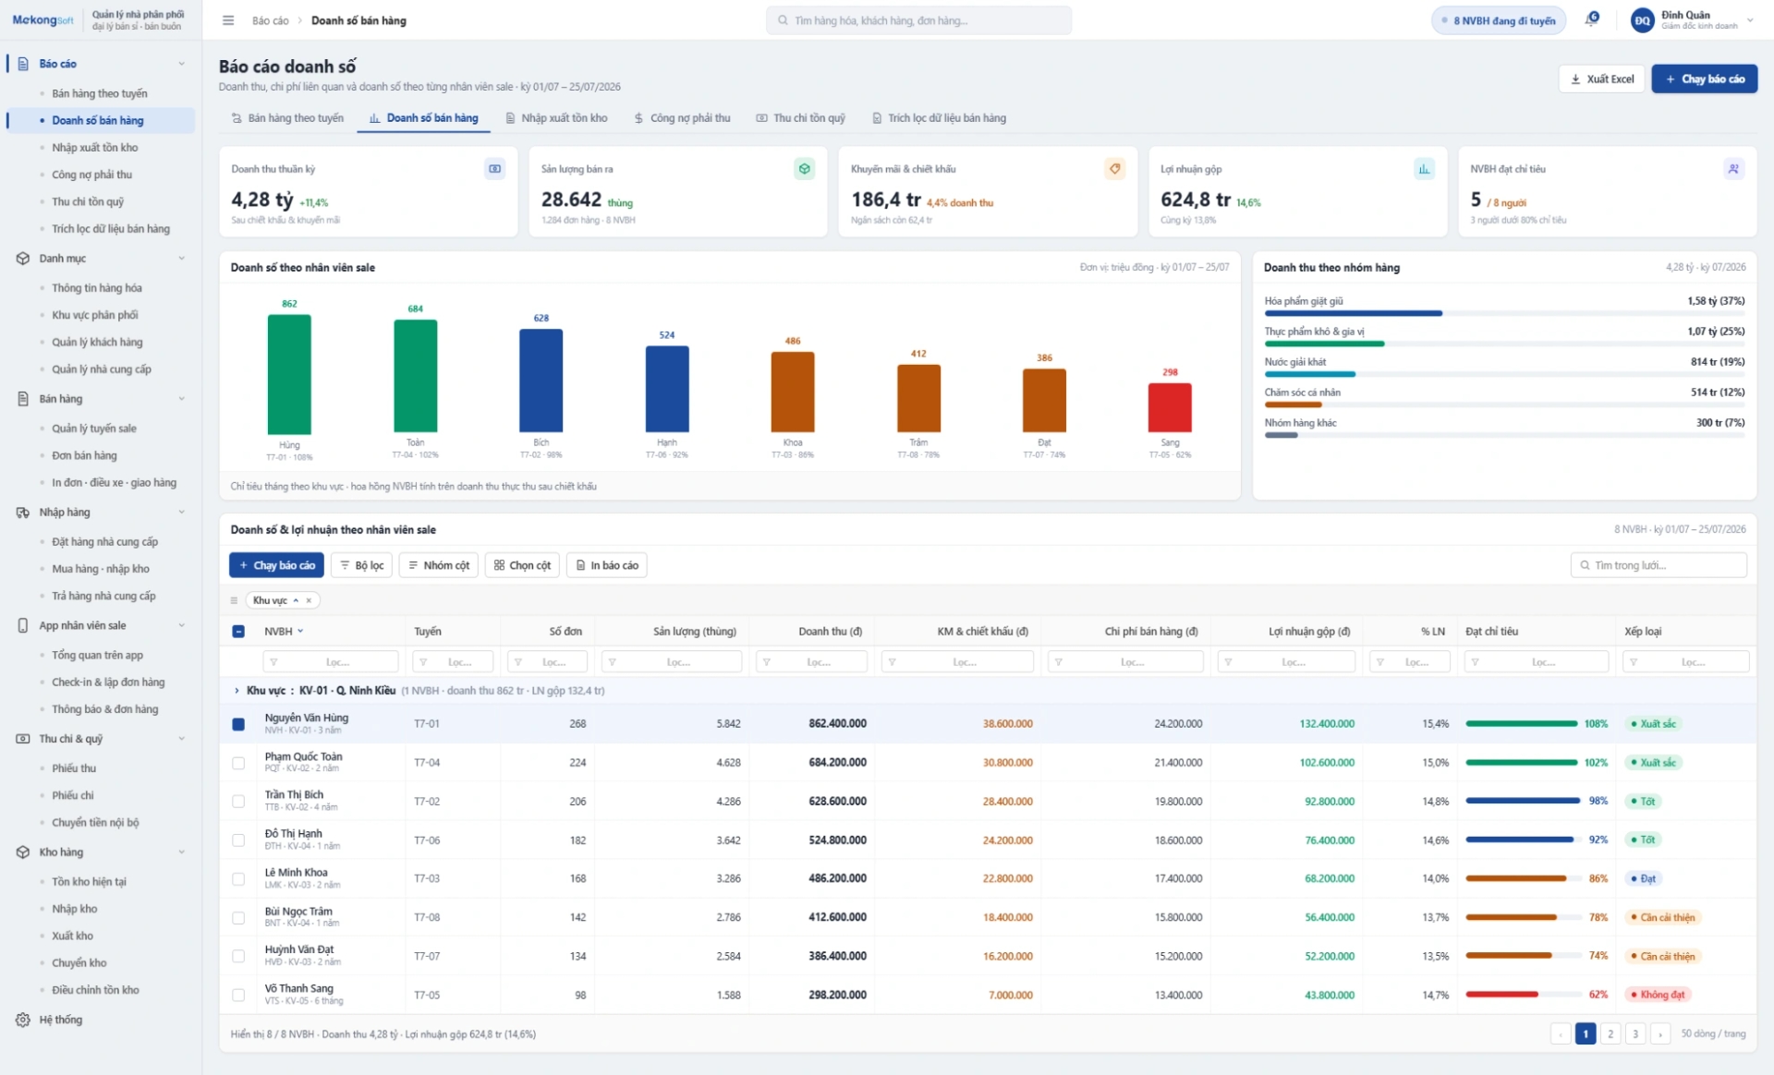Click the Lợi nhuận gộp chart icon
Screen dimensions: 1774x1075
pyautogui.click(x=1424, y=169)
